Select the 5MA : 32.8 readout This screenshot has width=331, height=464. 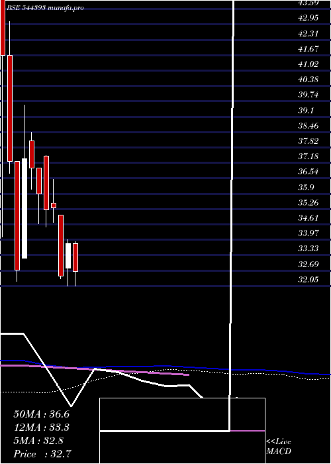point(38,441)
